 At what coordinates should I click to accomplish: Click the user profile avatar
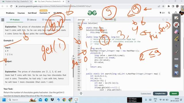(x=181, y=13)
